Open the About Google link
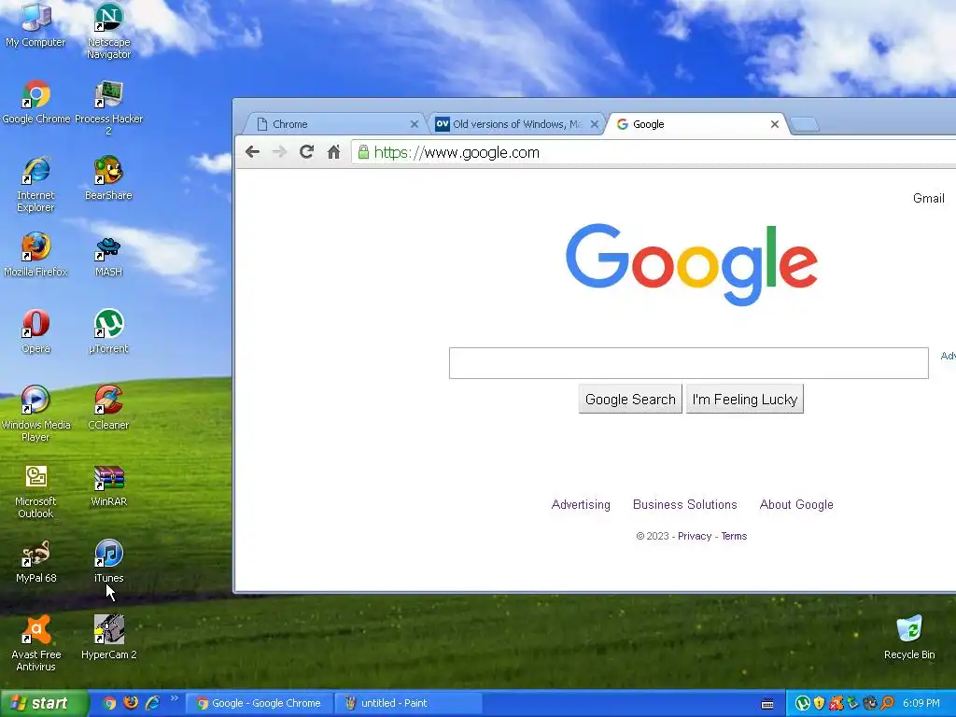The height and width of the screenshot is (717, 956). [x=796, y=505]
